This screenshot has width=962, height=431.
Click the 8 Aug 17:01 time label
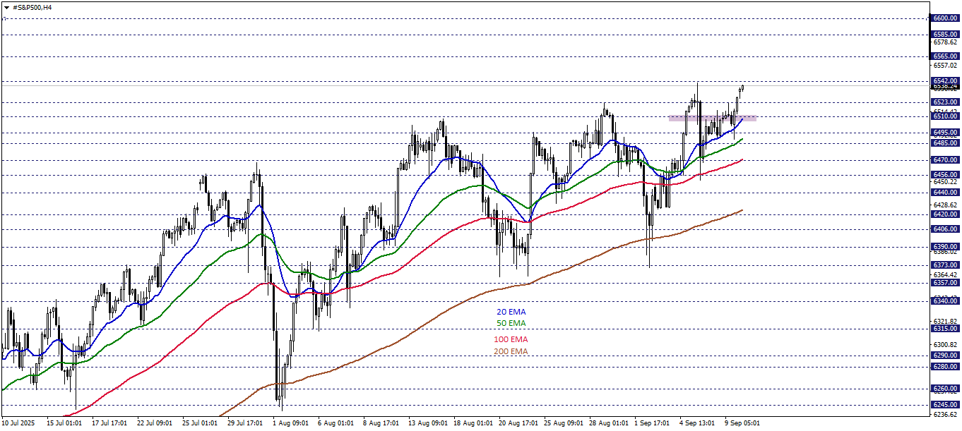tap(381, 423)
